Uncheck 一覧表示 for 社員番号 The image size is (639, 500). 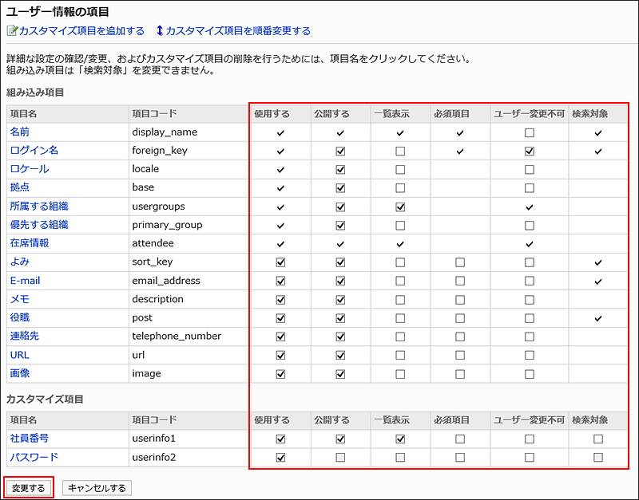click(x=400, y=439)
